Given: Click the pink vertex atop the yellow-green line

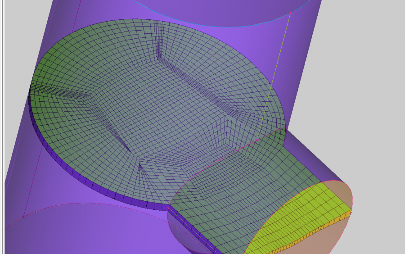Looking at the screenshot, I should [291, 13].
